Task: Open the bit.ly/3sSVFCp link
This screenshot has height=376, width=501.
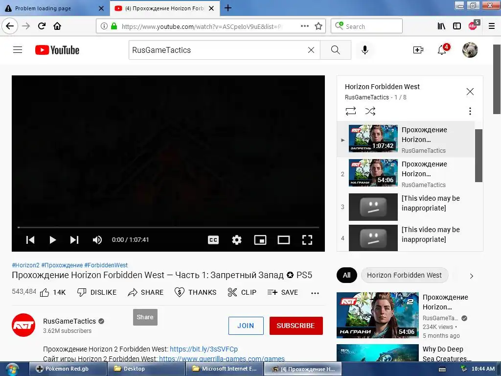Action: [x=204, y=349]
